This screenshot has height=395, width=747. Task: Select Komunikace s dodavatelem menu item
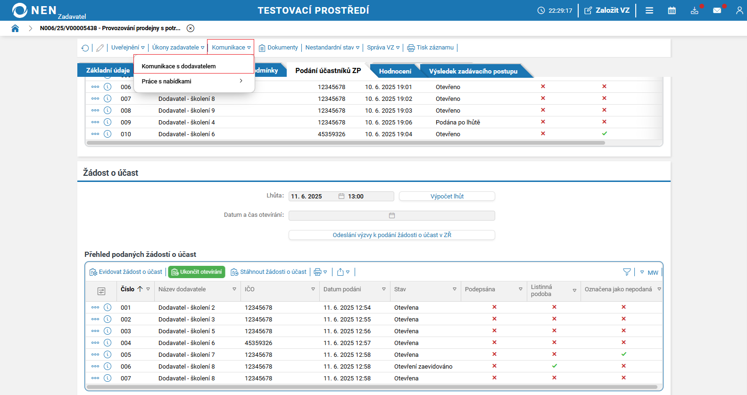click(179, 66)
